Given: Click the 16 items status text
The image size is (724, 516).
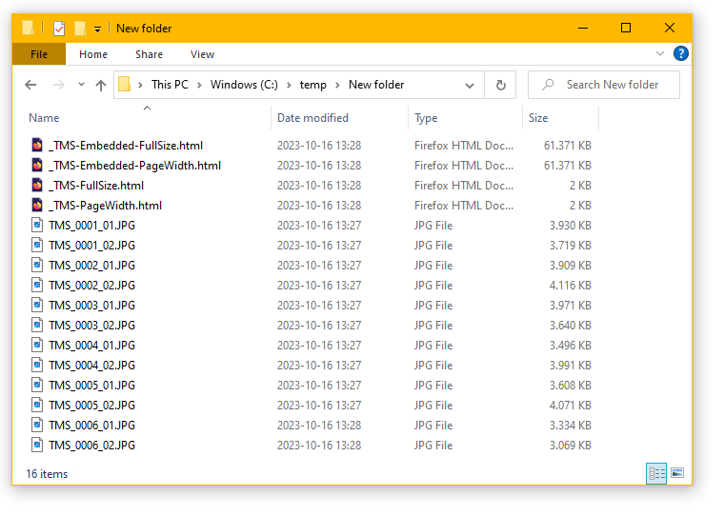Looking at the screenshot, I should (47, 474).
